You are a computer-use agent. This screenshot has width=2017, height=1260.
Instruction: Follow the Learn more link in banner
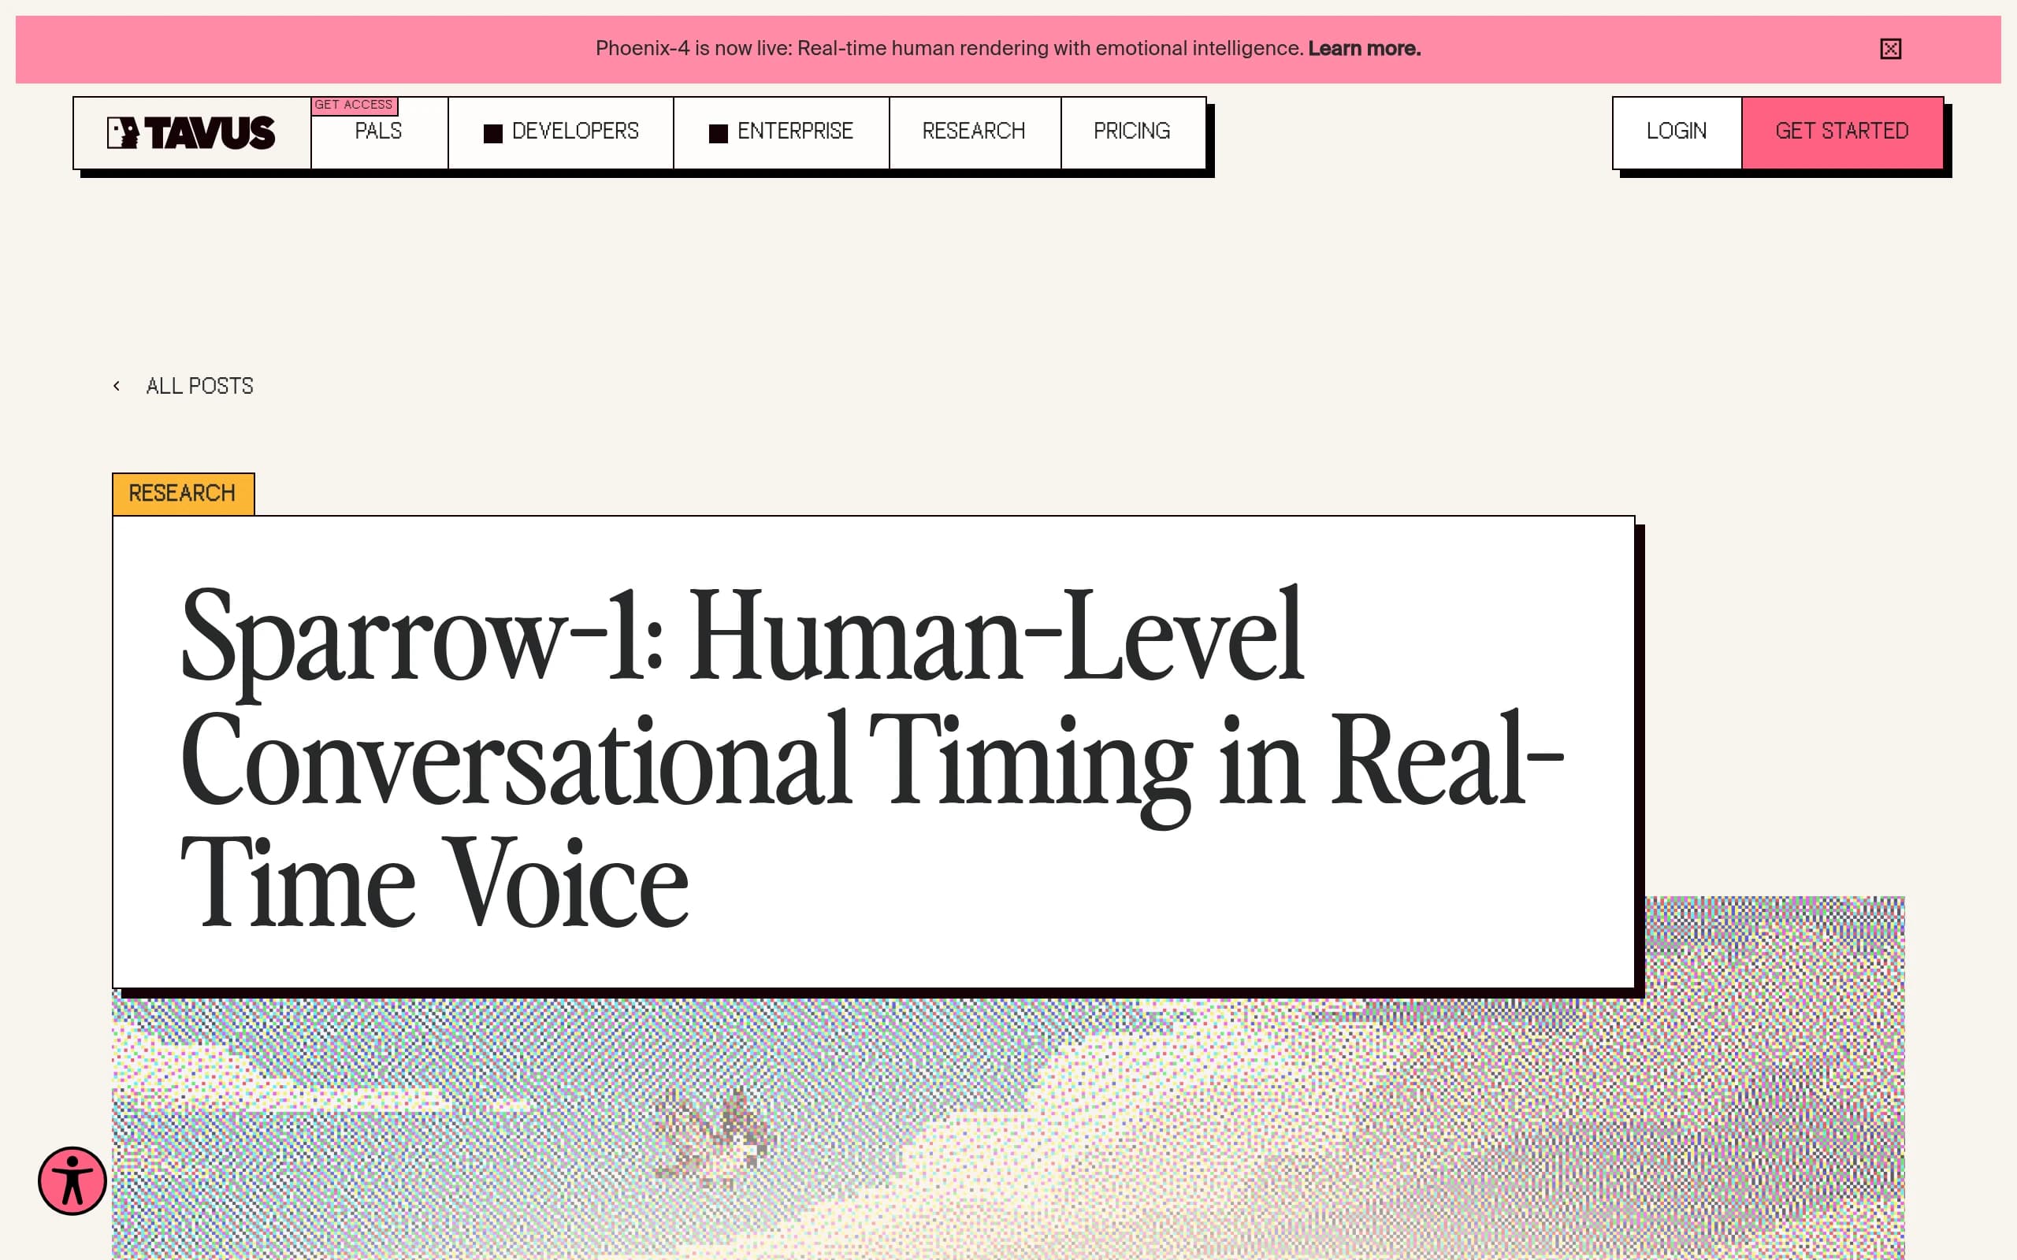pyautogui.click(x=1365, y=48)
